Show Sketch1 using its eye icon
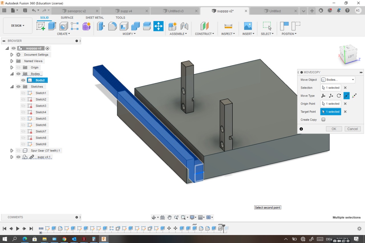This screenshot has width=365, height=243. pyautogui.click(x=23, y=93)
